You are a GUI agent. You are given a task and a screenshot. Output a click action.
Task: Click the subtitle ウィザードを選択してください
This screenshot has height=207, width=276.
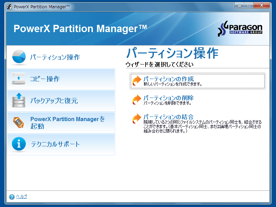[x=159, y=65]
